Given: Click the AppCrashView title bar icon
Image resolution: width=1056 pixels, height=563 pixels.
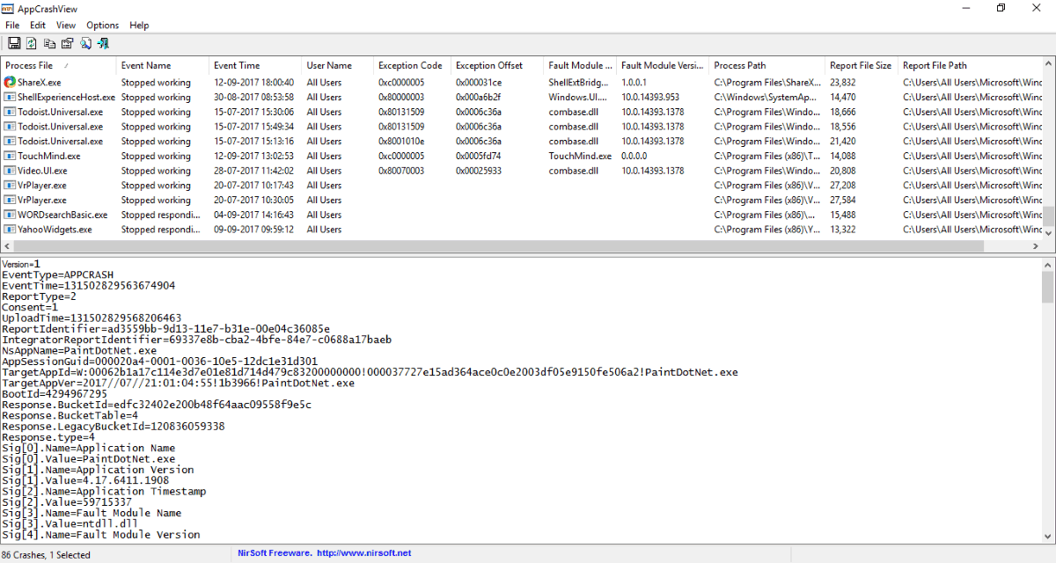Looking at the screenshot, I should coord(8,8).
